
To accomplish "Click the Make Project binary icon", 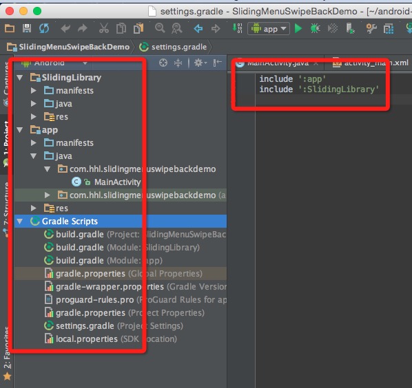I will 237,28.
